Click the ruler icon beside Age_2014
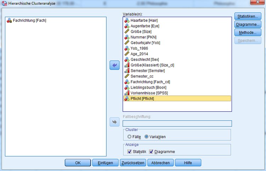 coord(127,54)
